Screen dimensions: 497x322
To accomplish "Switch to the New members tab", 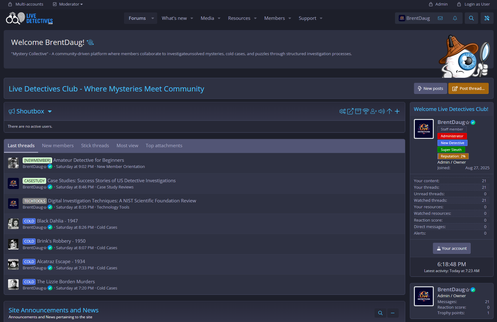I will click(58, 146).
